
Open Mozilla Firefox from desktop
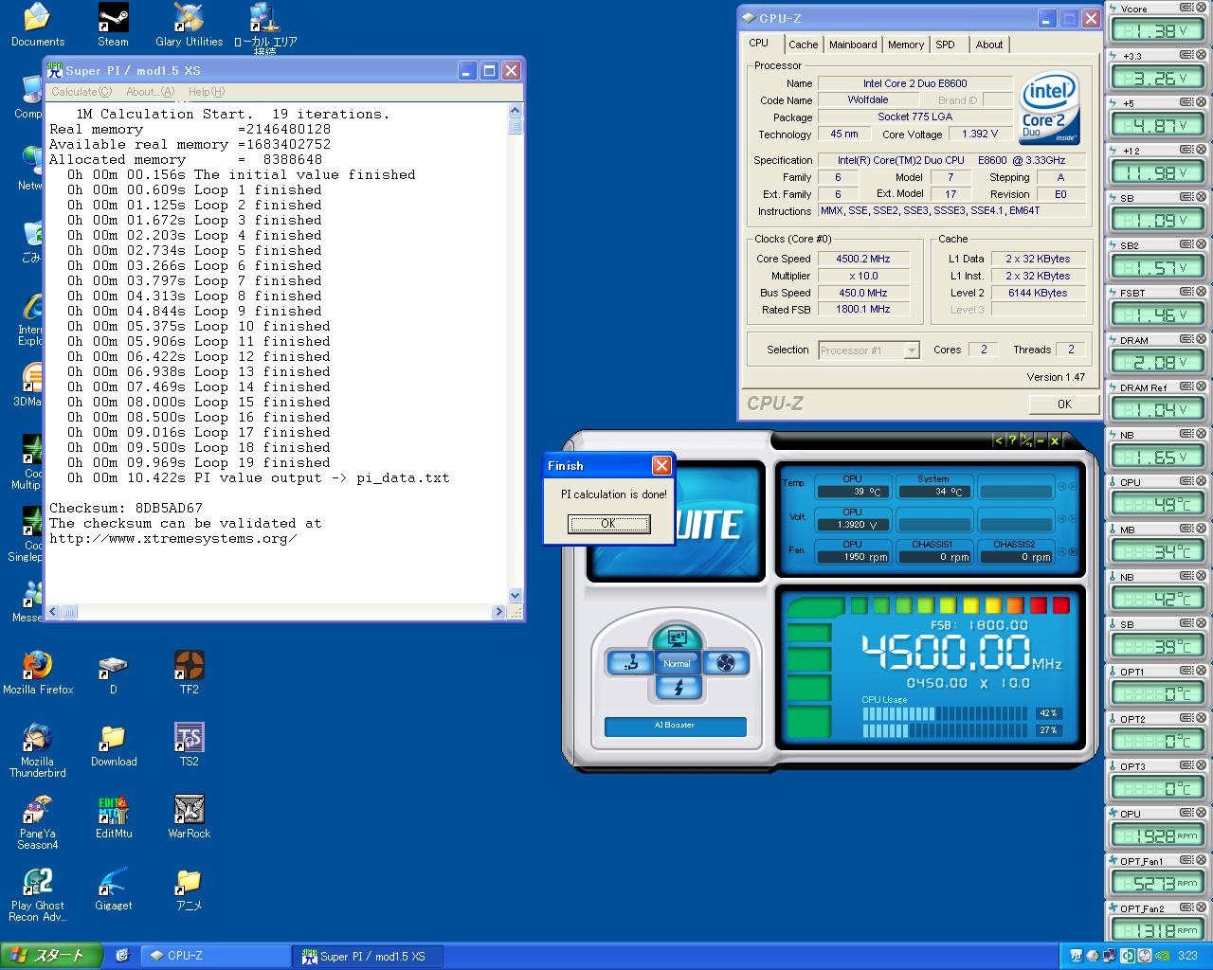(38, 666)
